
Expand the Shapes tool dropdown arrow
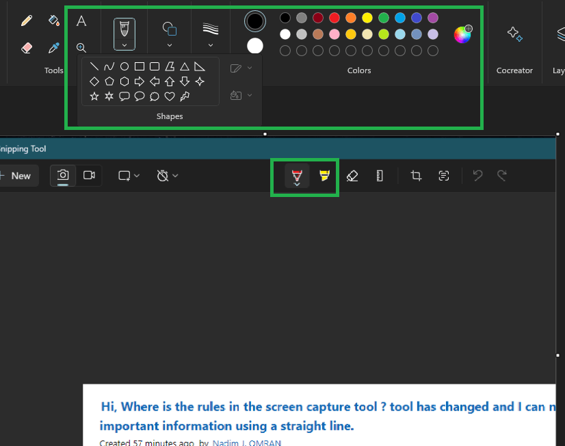pyautogui.click(x=170, y=45)
